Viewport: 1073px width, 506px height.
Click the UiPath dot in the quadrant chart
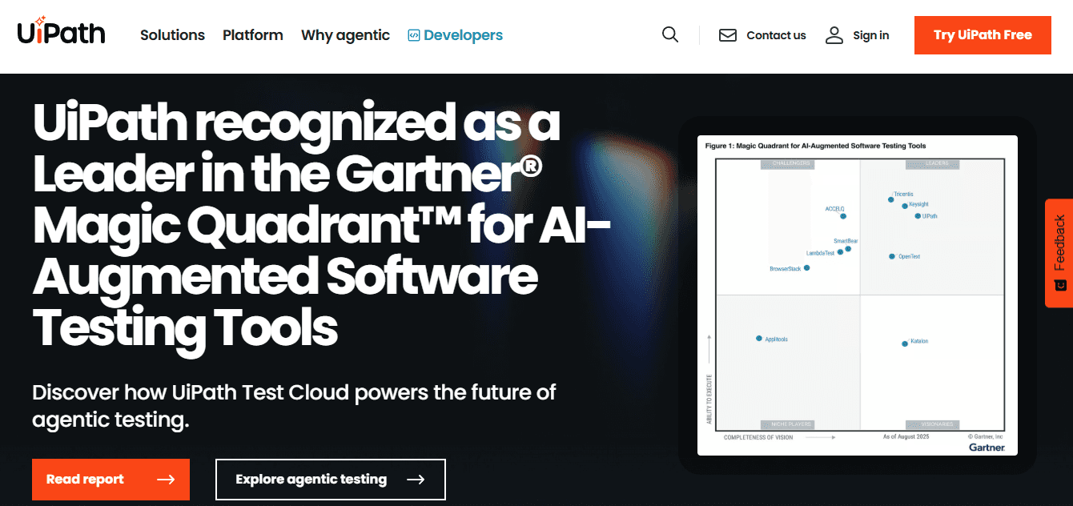[918, 216]
